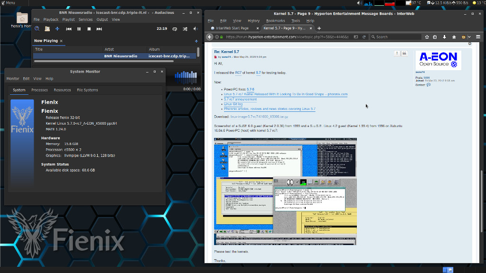Reload the current page in InterWeb
Image resolution: width=486 pixels, height=273 pixels.
(x=364, y=37)
